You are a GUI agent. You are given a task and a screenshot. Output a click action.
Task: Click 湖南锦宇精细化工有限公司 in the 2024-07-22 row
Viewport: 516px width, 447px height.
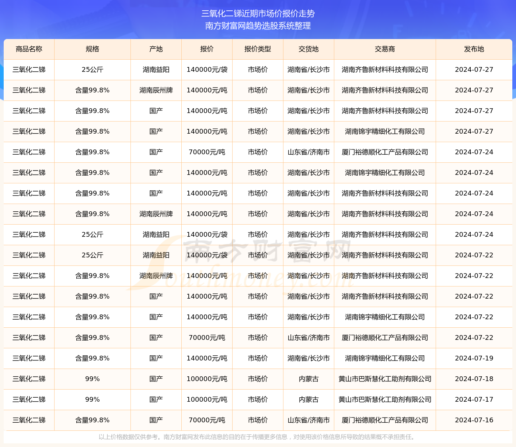coord(385,317)
